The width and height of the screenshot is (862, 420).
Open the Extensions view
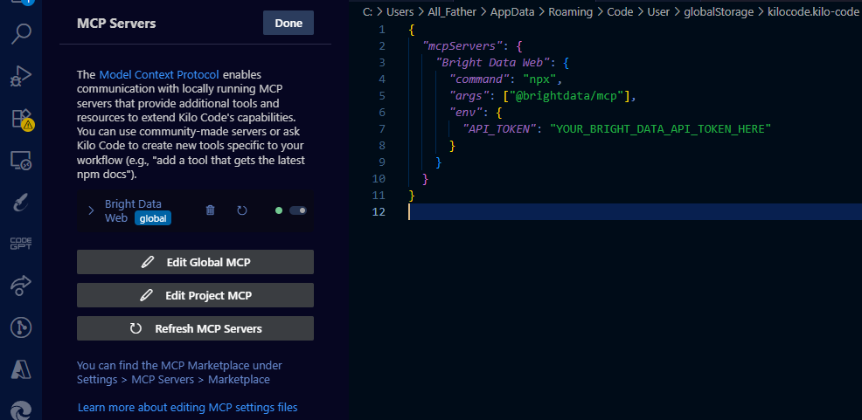point(21,119)
